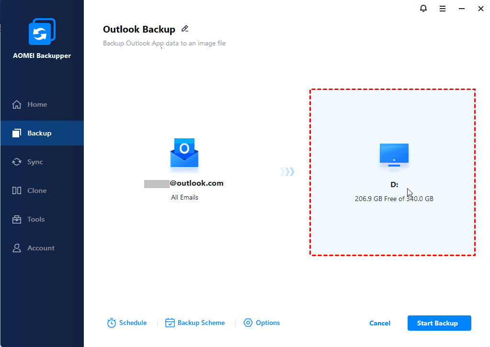
Task: Open the Account page
Action: (41, 248)
